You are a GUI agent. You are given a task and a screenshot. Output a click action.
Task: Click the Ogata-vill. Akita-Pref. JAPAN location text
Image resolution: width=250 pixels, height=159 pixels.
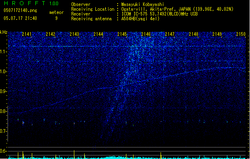pos(177,9)
